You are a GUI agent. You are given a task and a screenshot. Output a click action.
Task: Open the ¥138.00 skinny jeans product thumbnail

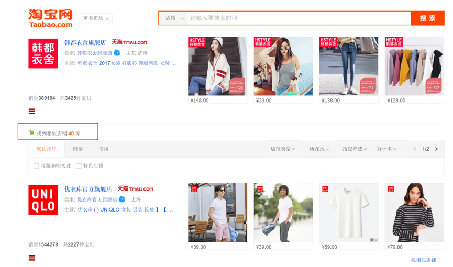pos(349,66)
